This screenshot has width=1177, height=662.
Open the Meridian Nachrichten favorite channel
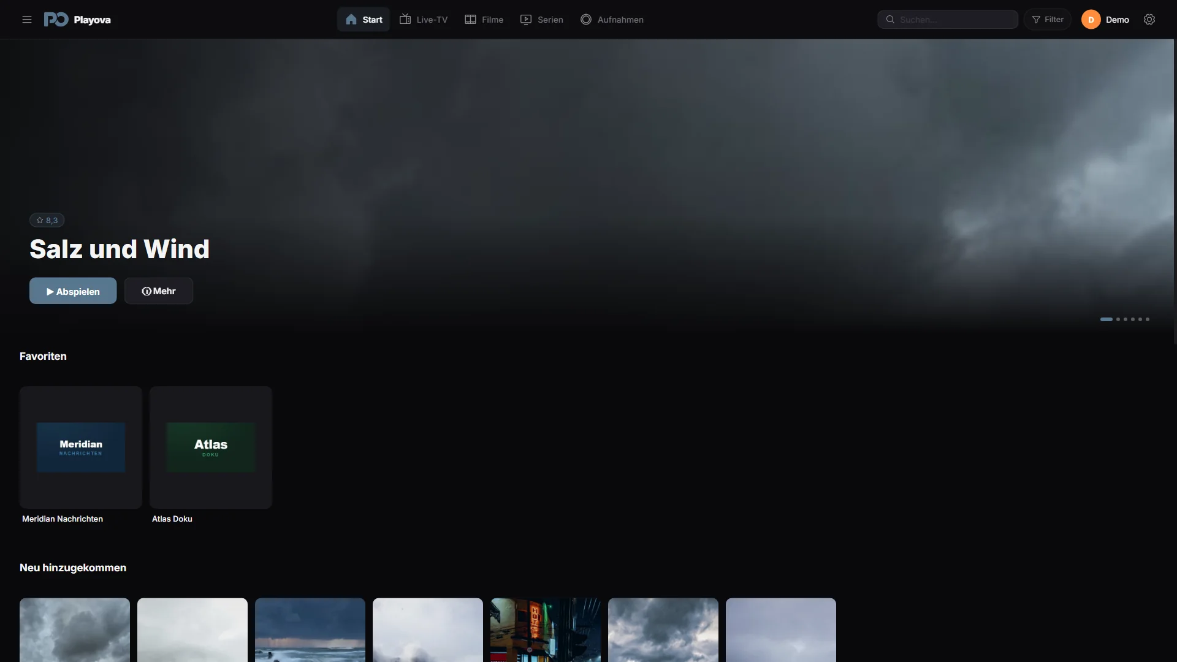81,447
